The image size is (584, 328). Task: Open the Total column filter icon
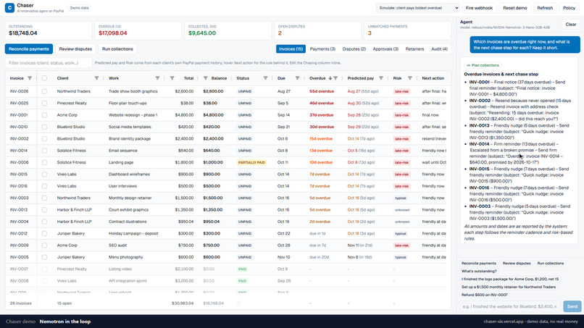click(172, 78)
